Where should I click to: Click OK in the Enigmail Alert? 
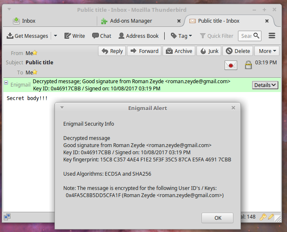click(x=217, y=218)
